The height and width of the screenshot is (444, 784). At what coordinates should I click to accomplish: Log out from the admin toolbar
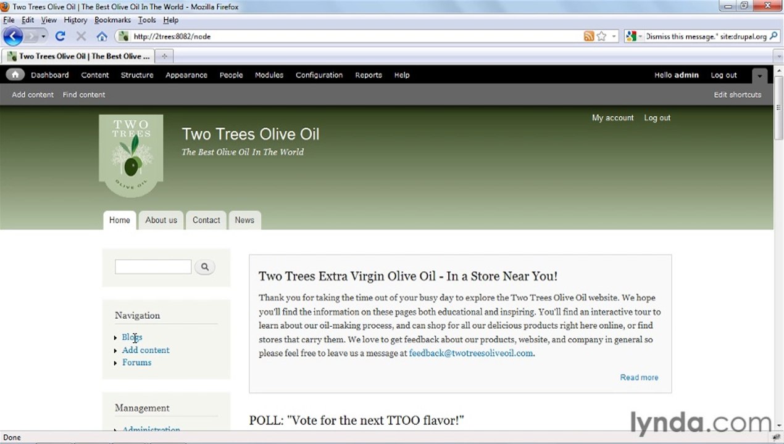[724, 75]
